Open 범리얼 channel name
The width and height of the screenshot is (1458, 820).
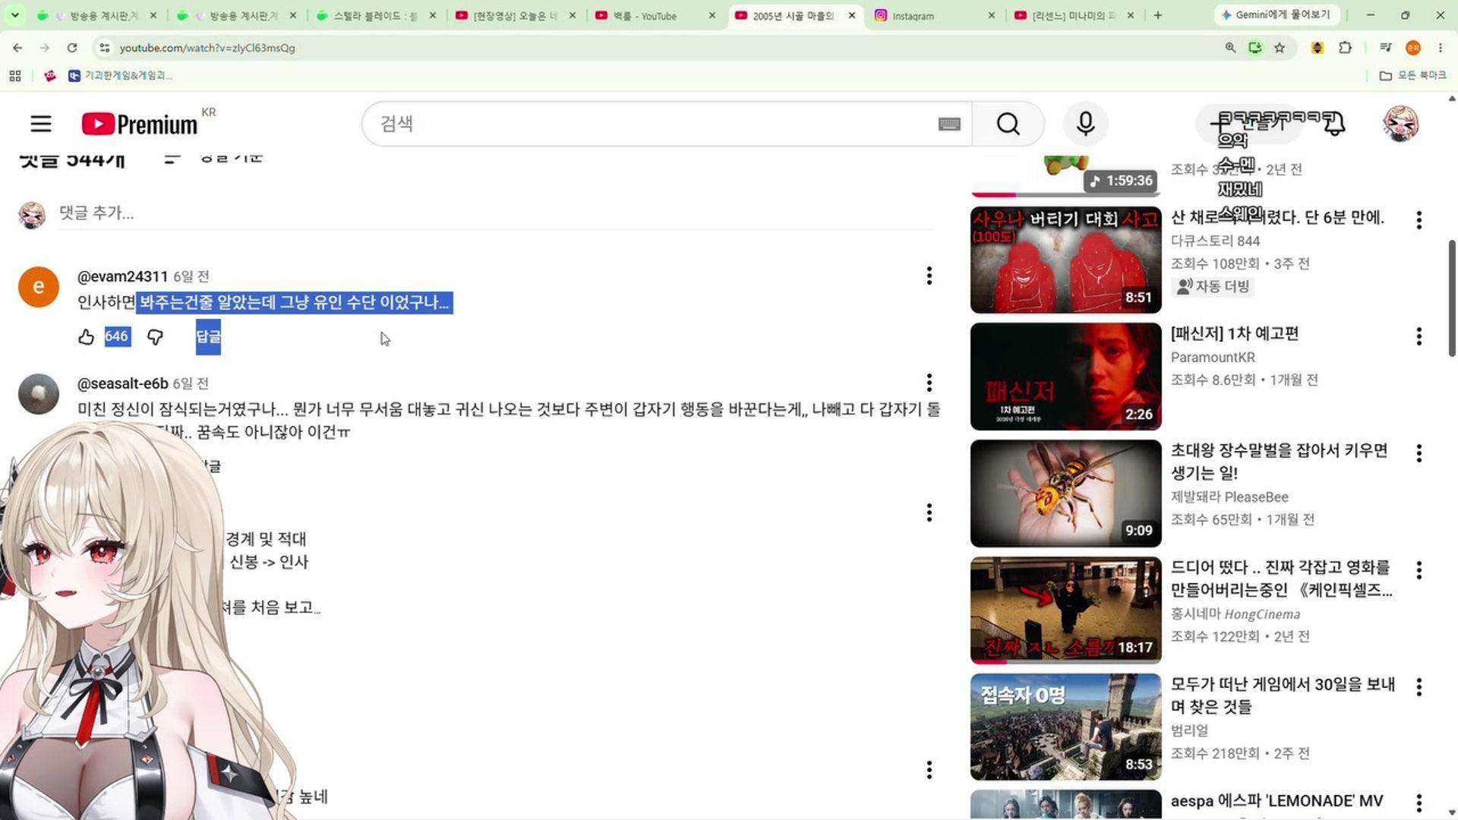tap(1189, 730)
